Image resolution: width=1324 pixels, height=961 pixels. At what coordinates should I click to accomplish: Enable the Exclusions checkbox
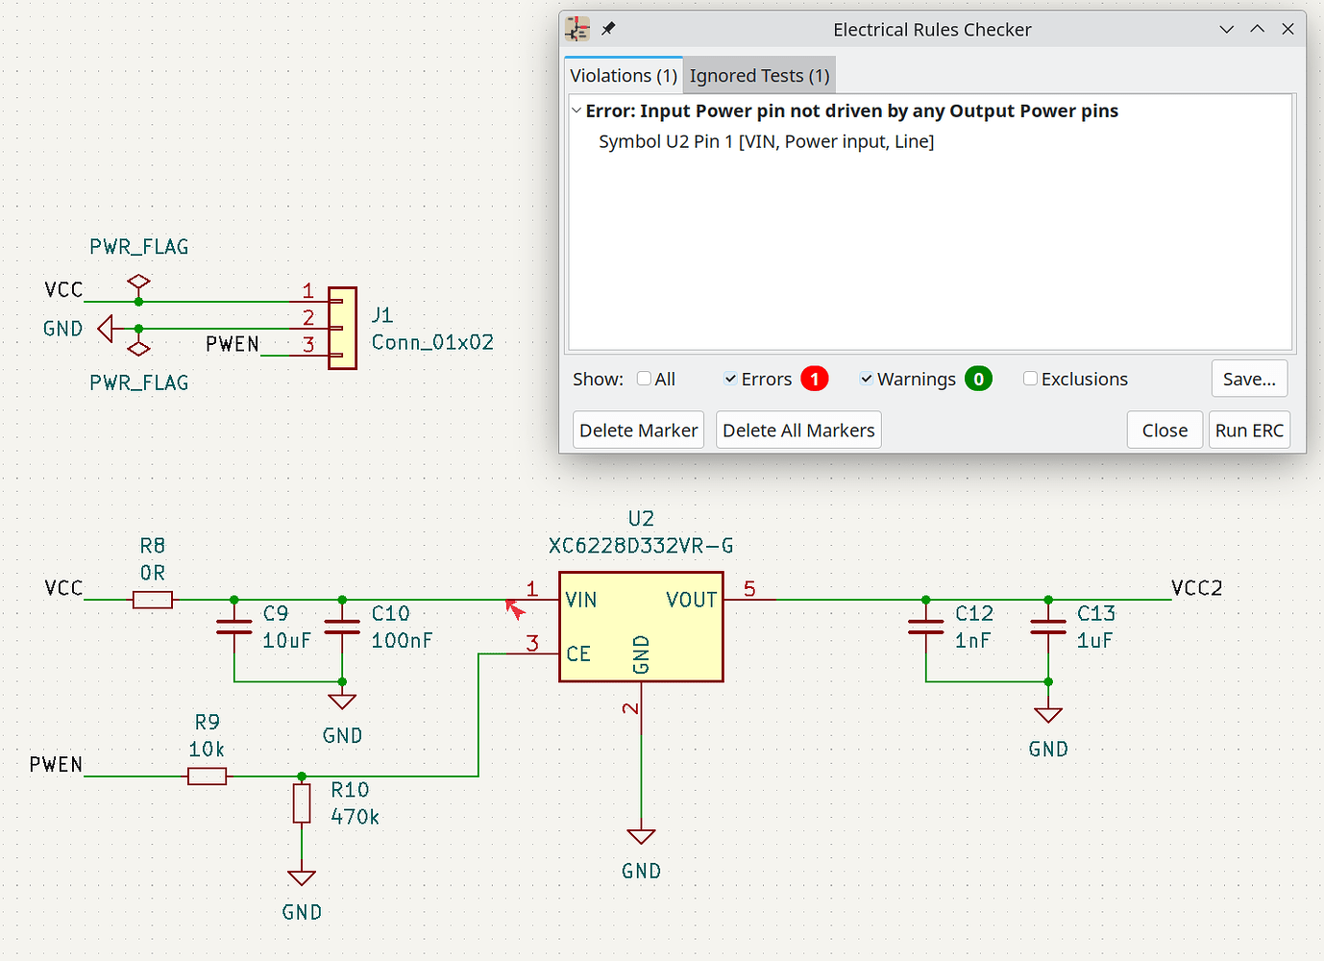[x=1031, y=379]
